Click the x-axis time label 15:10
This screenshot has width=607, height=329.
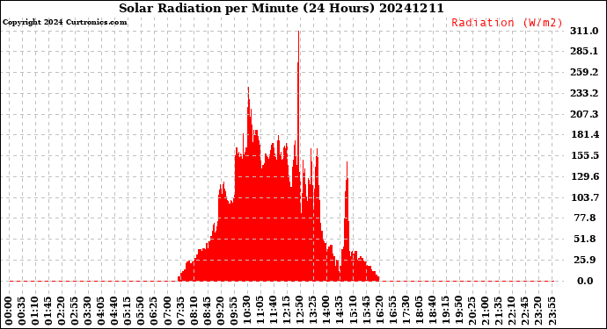click(352, 311)
